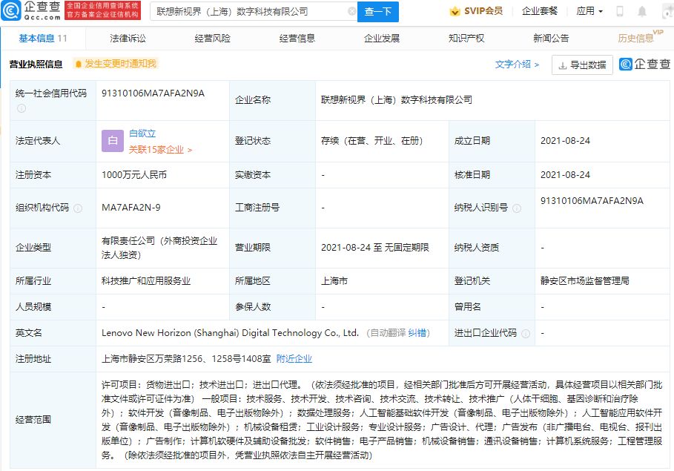
Task: Expand the 文字介绍 section
Action: (x=517, y=65)
